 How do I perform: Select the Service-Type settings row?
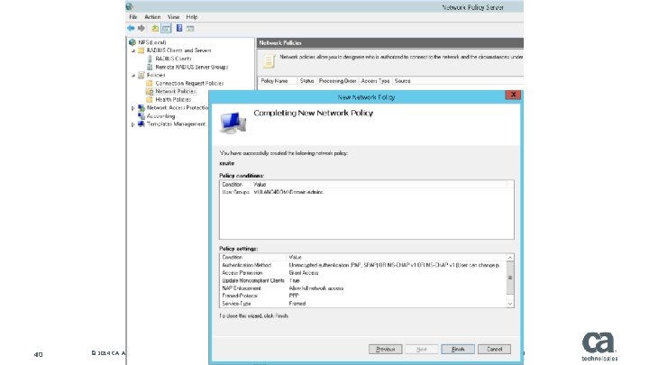click(x=363, y=304)
